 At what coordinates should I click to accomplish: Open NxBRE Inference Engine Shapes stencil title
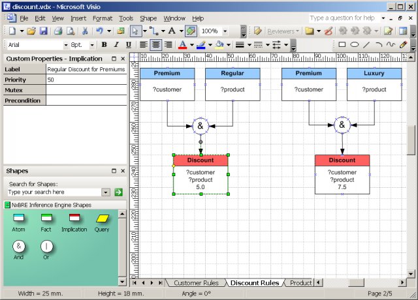(x=50, y=205)
